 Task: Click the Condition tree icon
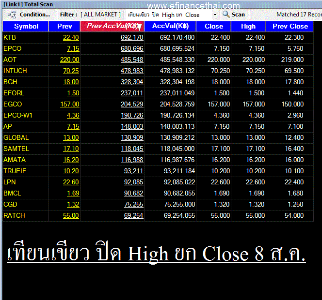click(x=12, y=15)
